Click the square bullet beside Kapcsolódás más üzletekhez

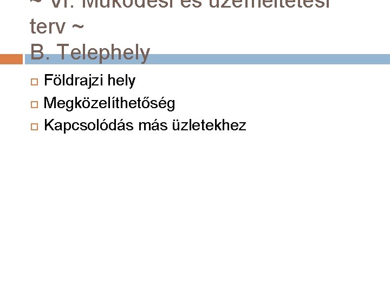point(34,127)
